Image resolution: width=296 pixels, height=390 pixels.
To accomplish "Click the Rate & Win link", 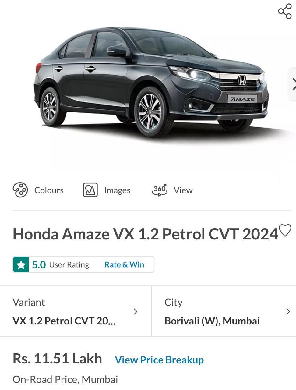I will point(124,264).
